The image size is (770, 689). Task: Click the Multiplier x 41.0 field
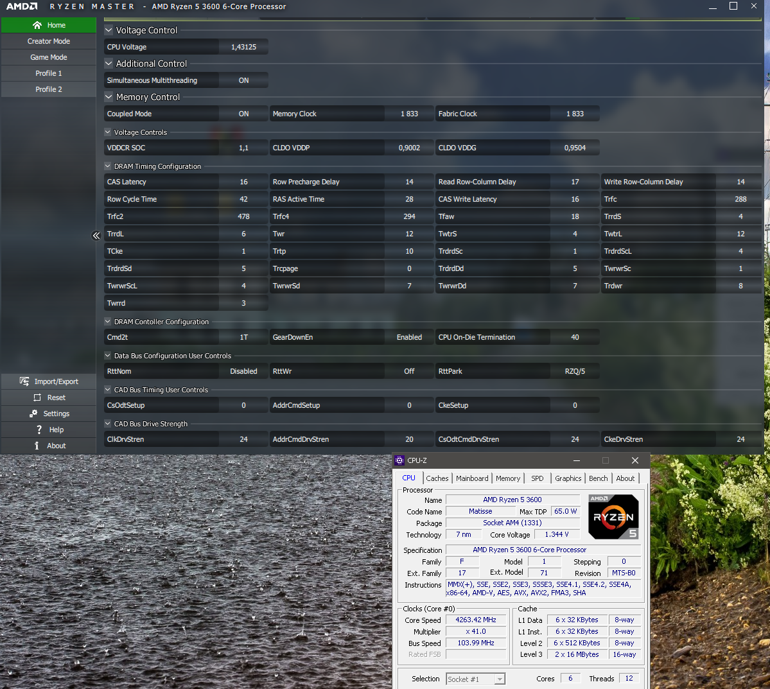[476, 632]
